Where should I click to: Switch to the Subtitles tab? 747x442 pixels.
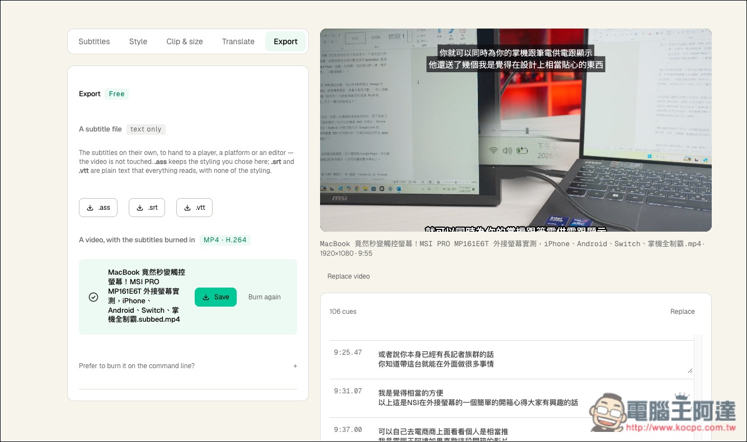click(94, 41)
